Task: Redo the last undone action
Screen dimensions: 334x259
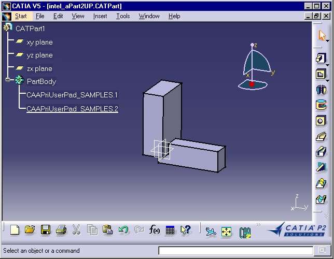Action: [139, 230]
